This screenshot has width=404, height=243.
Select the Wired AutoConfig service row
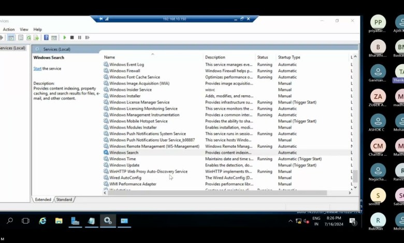227,178
